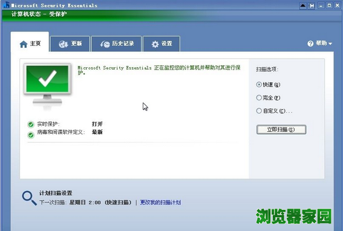Click green check icon beside 实时保护

[31, 125]
